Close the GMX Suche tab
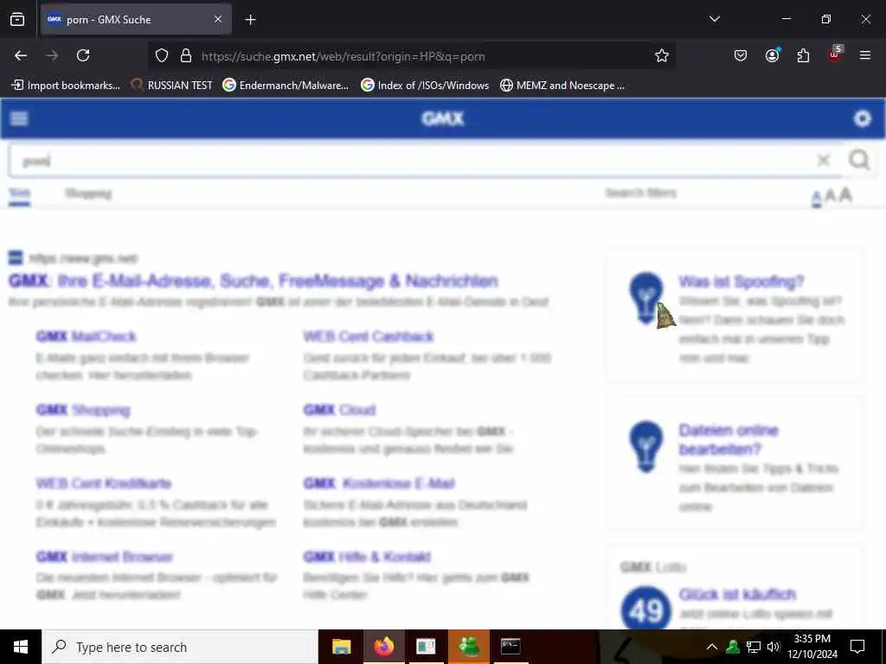The image size is (886, 664). [218, 19]
